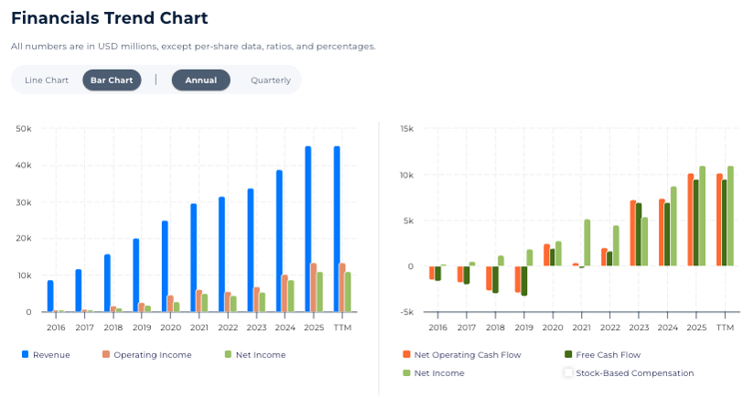
Task: Toggle Operating Income legend marker
Action: (x=105, y=354)
